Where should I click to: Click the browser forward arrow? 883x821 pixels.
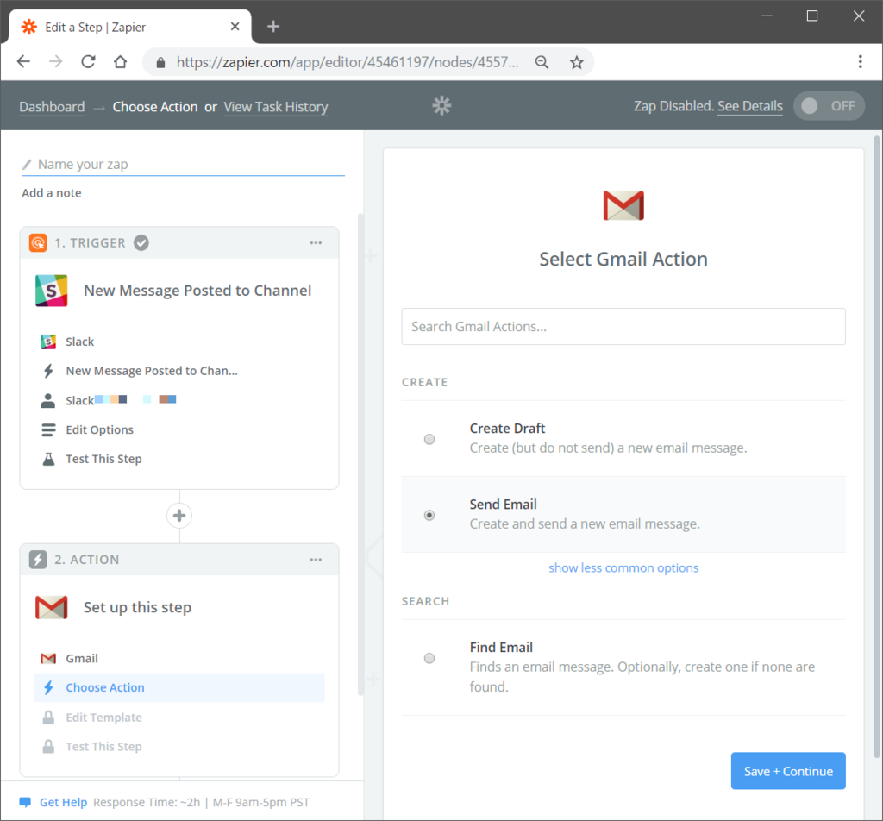[56, 61]
